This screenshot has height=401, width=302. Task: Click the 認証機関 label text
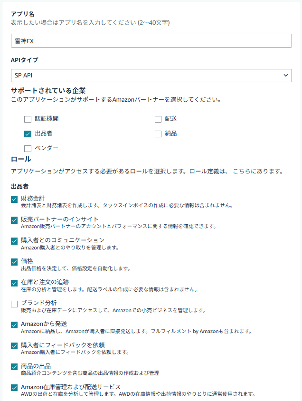click(x=47, y=119)
